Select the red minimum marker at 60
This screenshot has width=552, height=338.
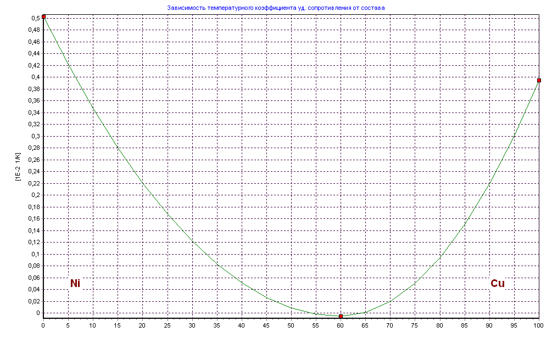point(341,317)
